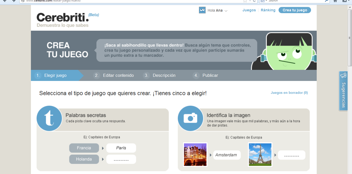This screenshot has height=174, width=352.
Task: Click the search engine icon in the search box
Action: [x=262, y=1]
